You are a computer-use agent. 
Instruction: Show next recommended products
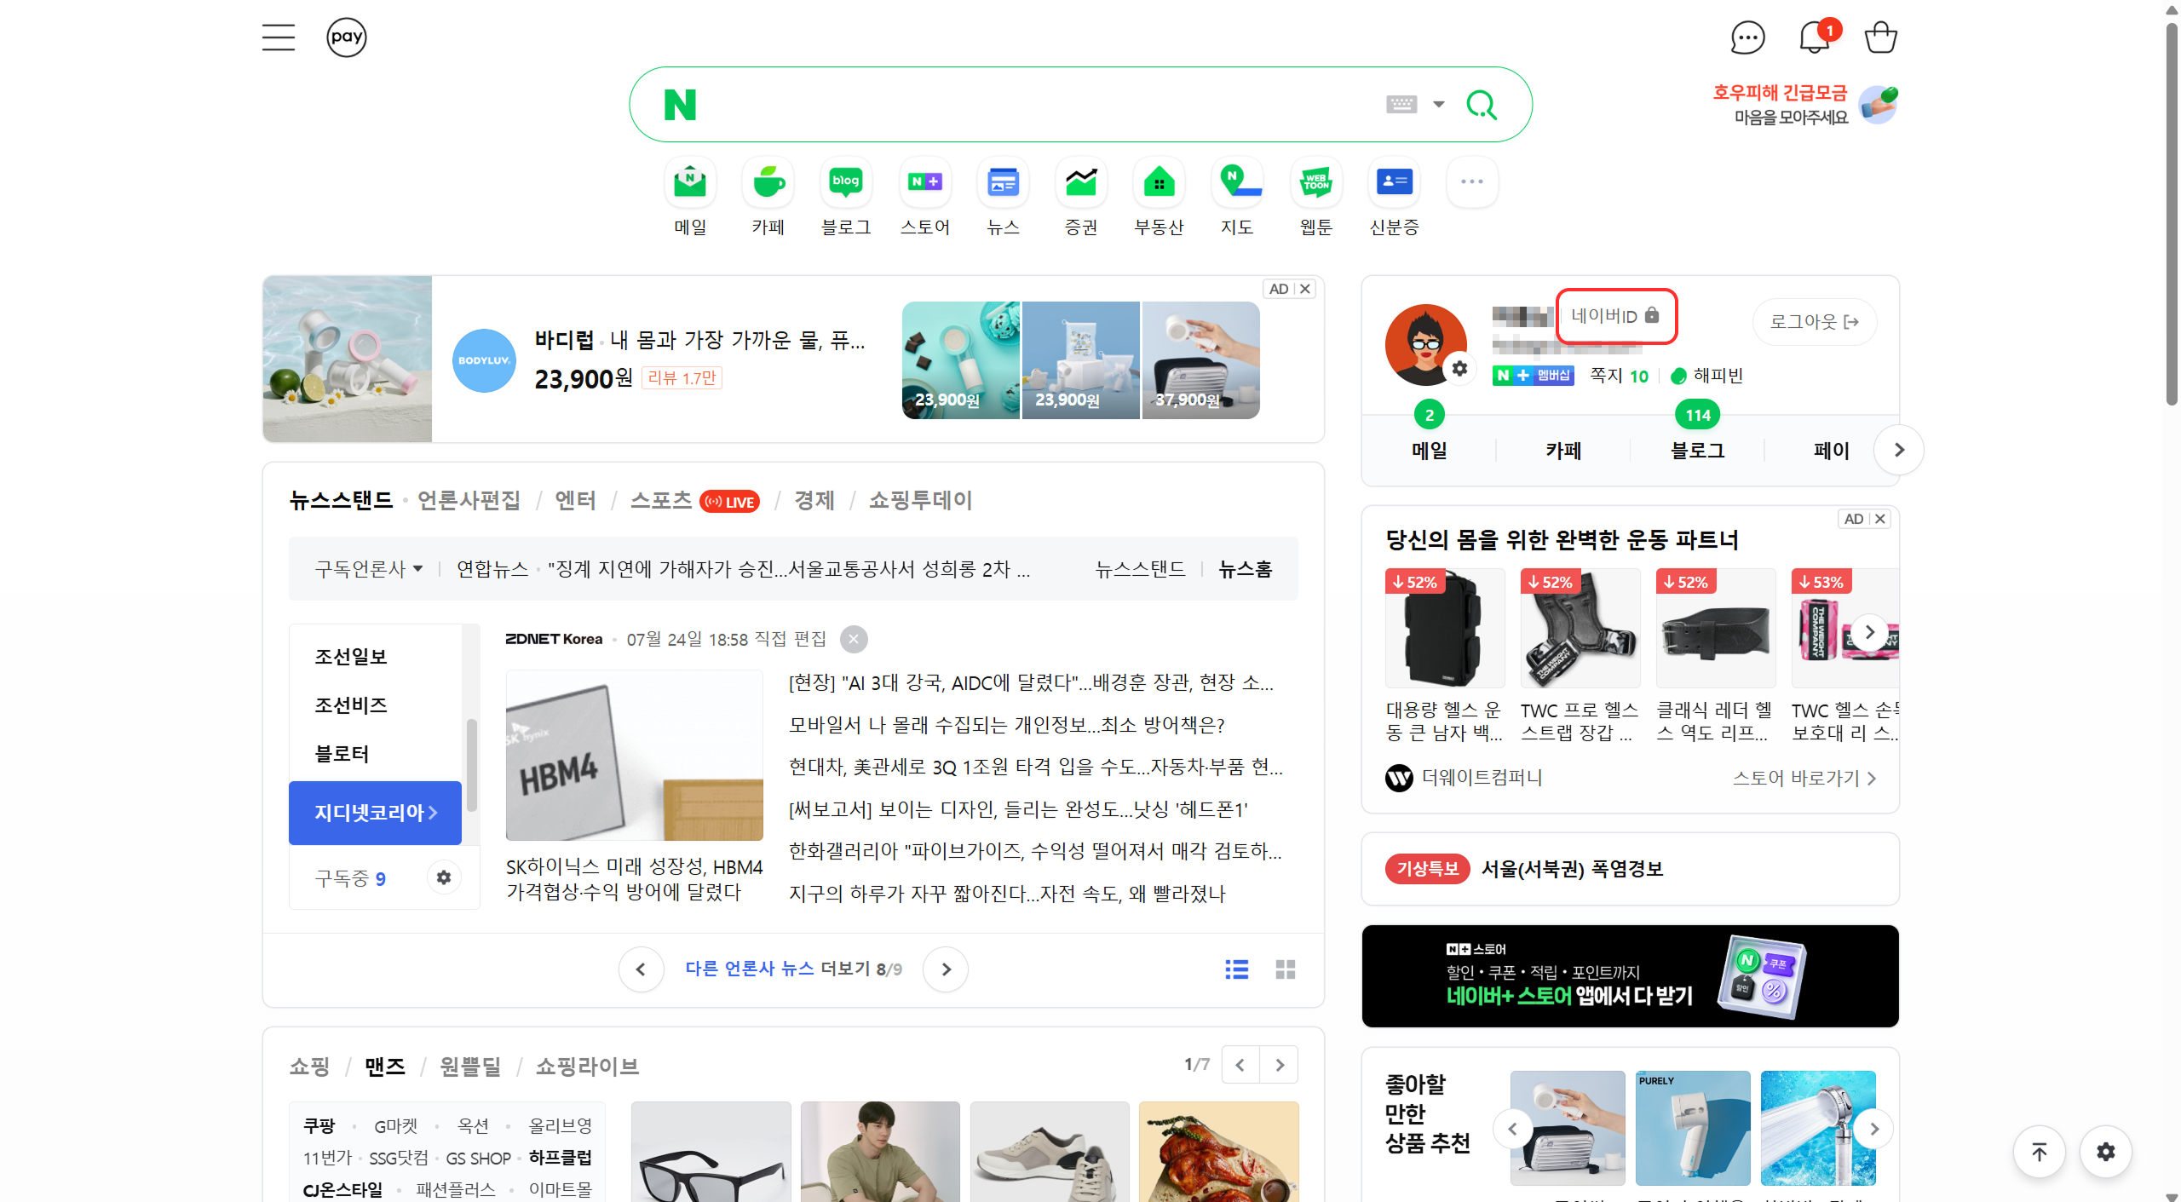(1874, 1129)
